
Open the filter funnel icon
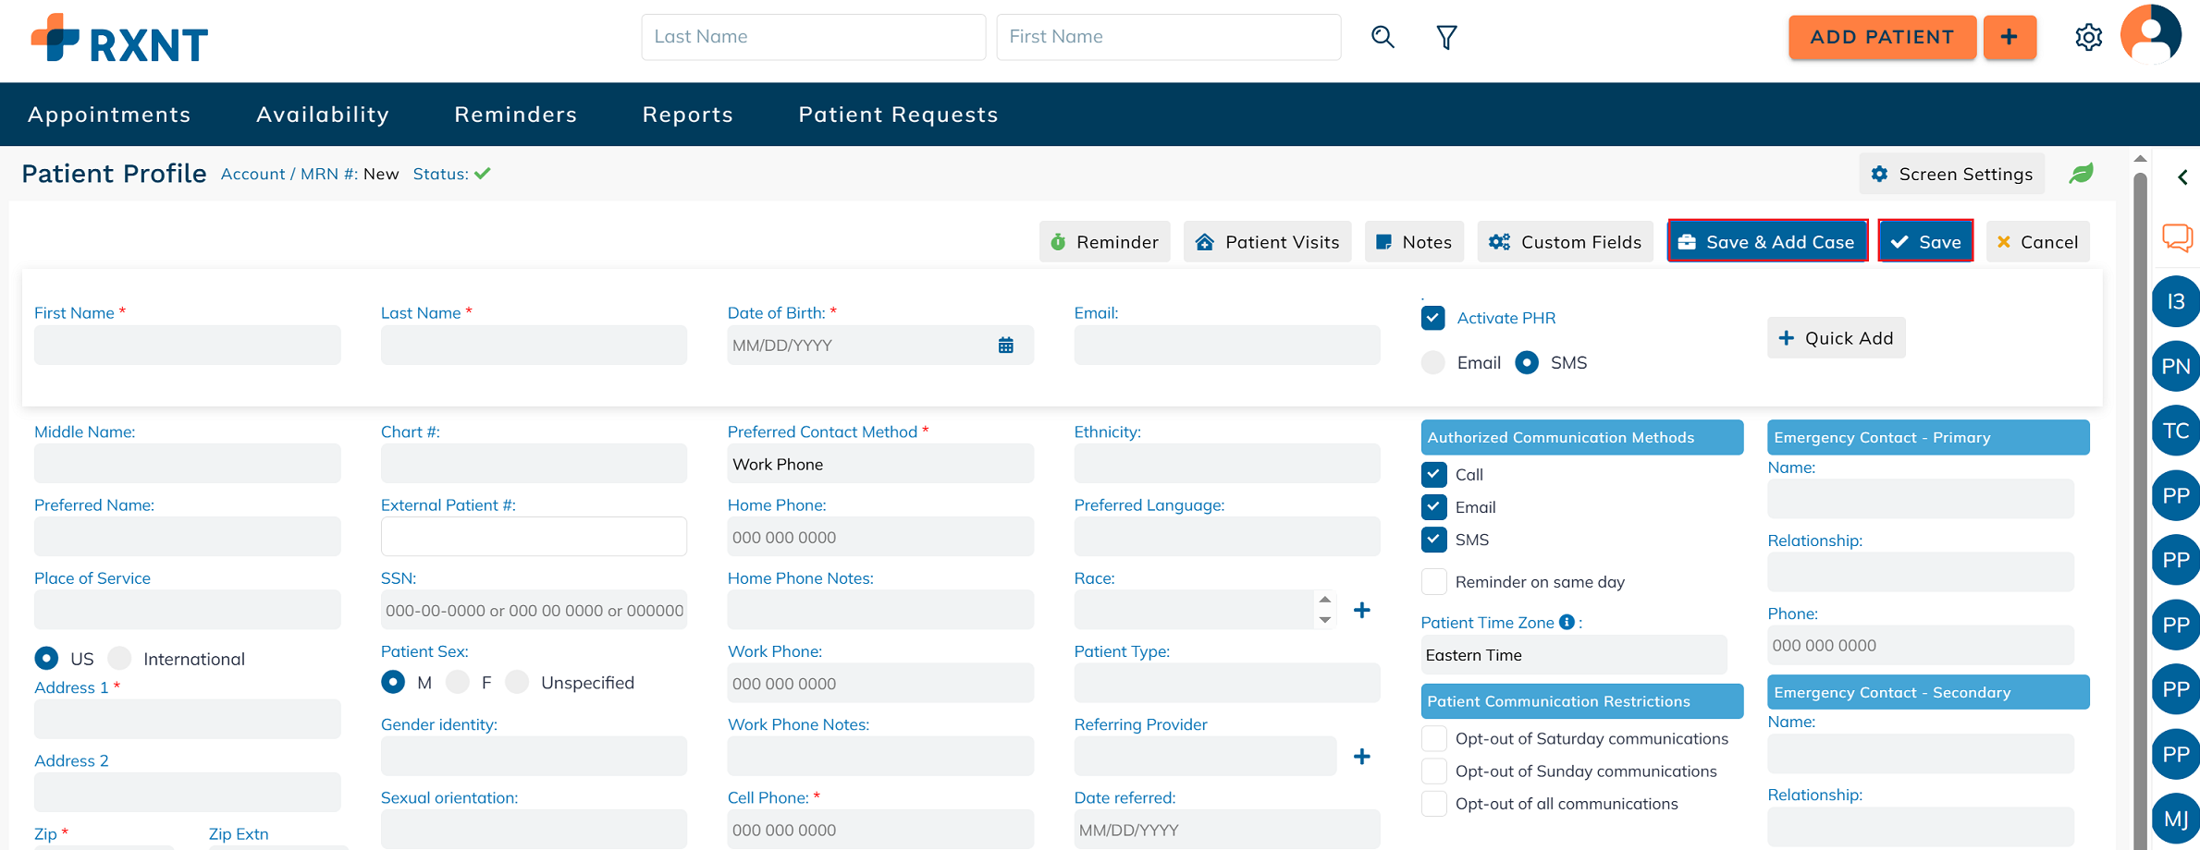1446,37
